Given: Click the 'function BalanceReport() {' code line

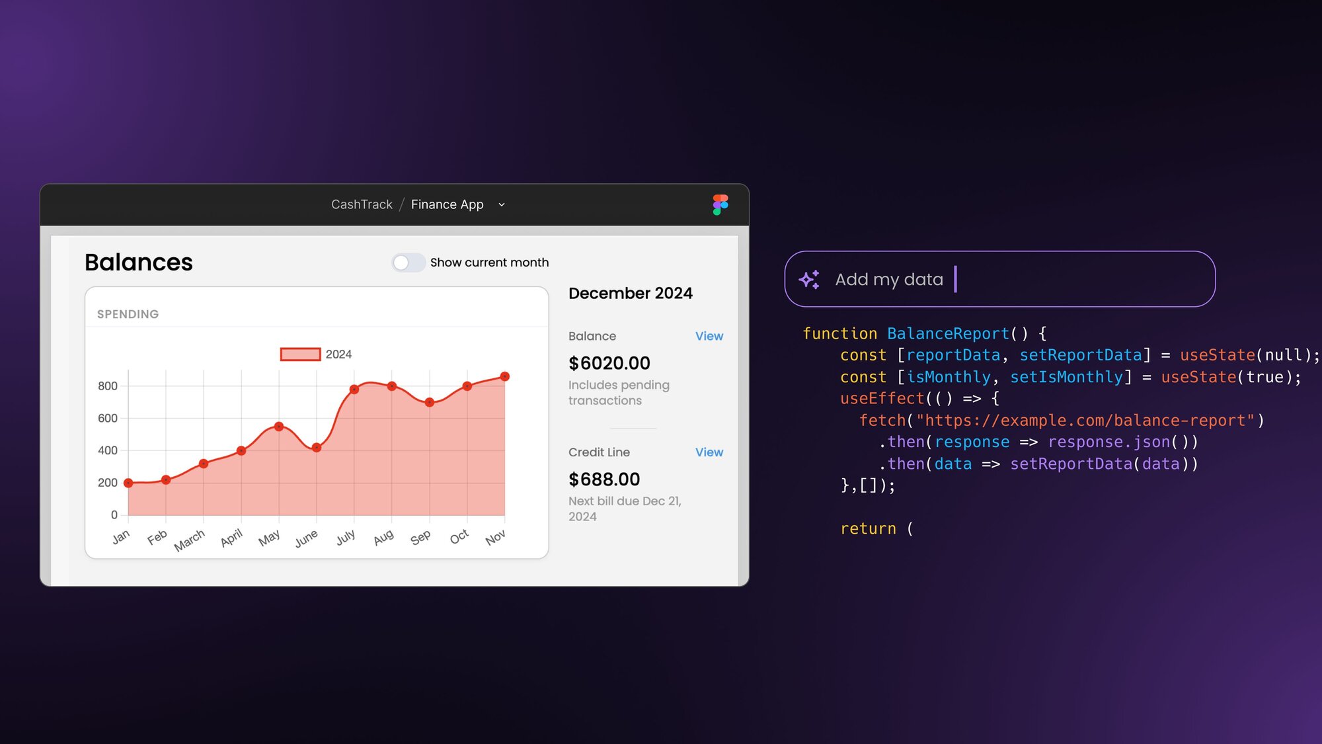Looking at the screenshot, I should pos(925,333).
